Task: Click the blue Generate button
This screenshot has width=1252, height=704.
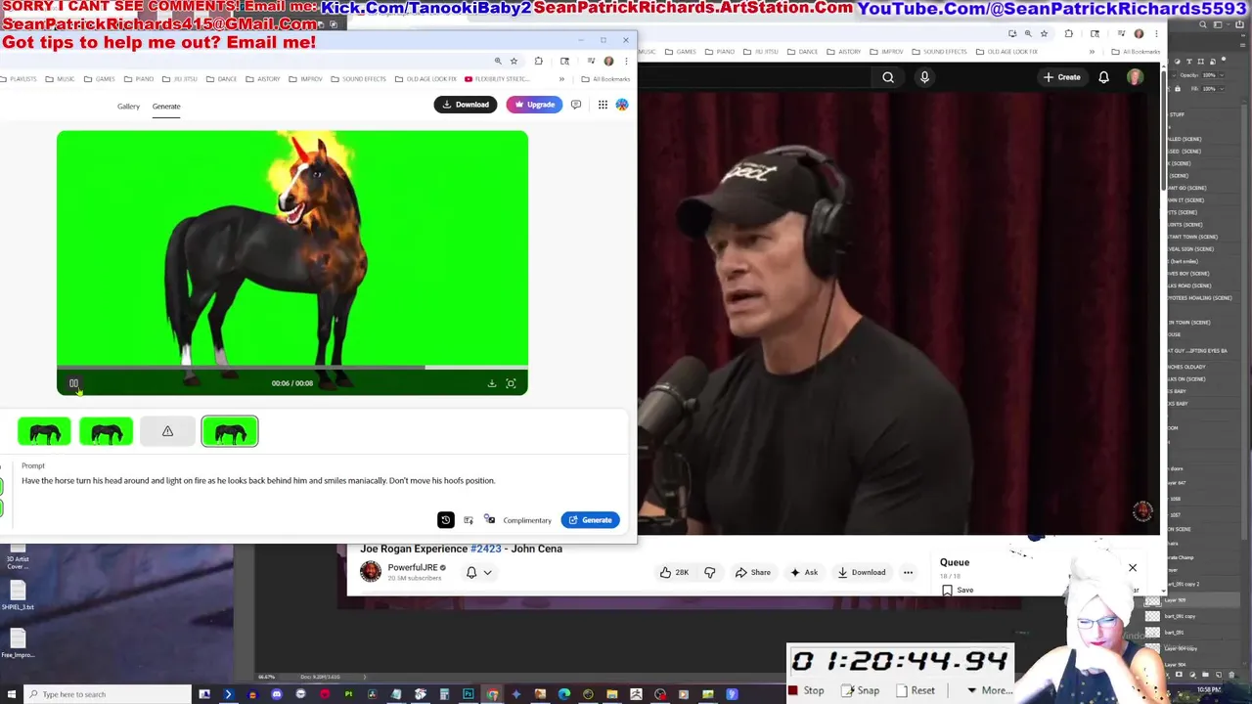Action: tap(590, 520)
